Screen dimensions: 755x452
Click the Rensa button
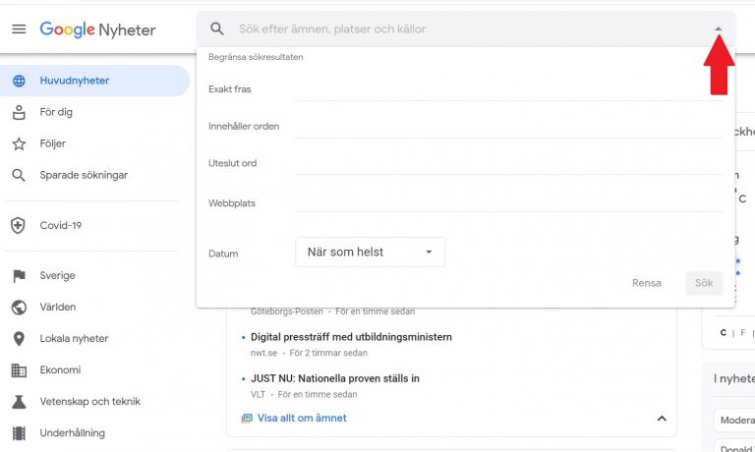647,283
